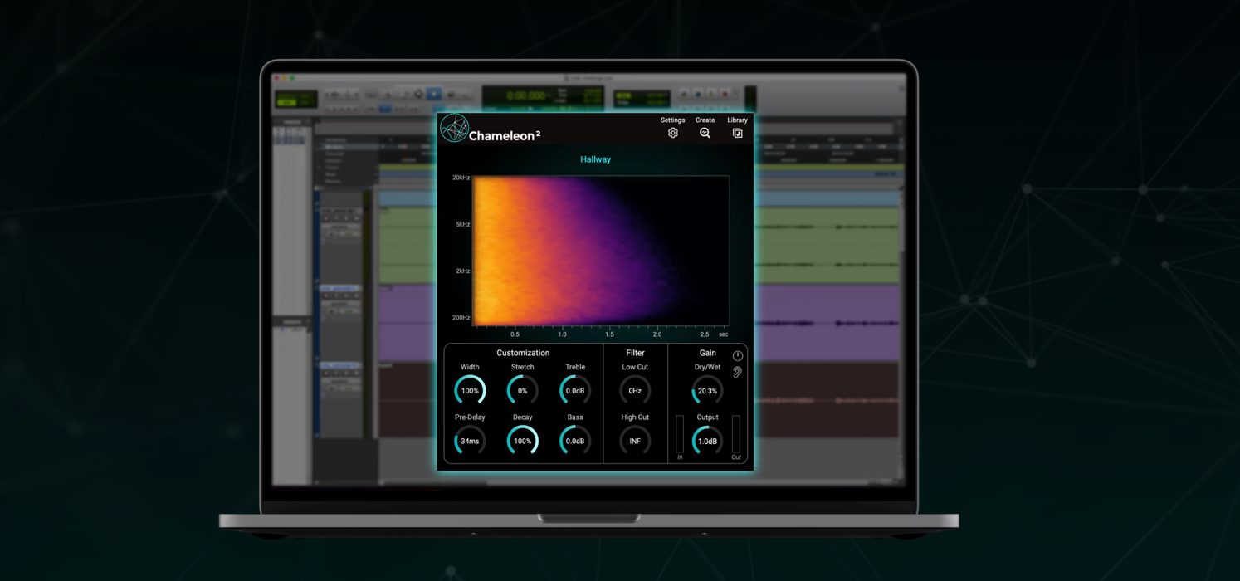Viewport: 1240px width, 581px height.
Task: Click the Stretch knob at 0%
Action: coord(522,390)
